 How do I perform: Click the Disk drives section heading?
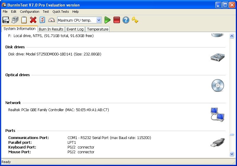(15, 47)
